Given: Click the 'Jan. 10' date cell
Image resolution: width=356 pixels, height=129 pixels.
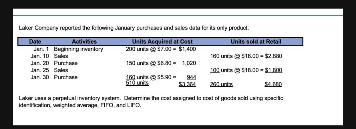Looking at the screenshot, I should pos(40,56).
